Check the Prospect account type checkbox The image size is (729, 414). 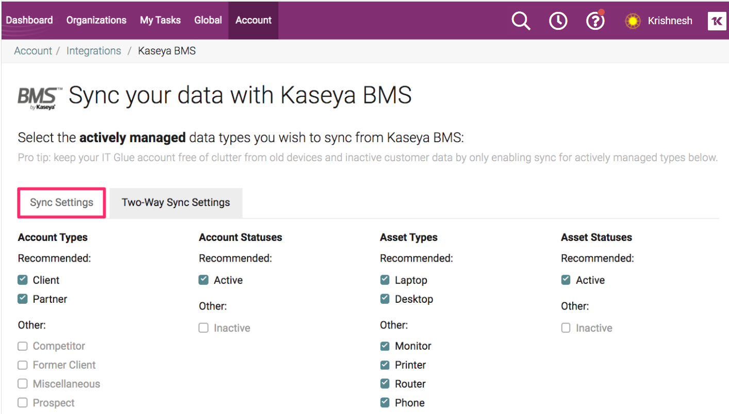(23, 403)
